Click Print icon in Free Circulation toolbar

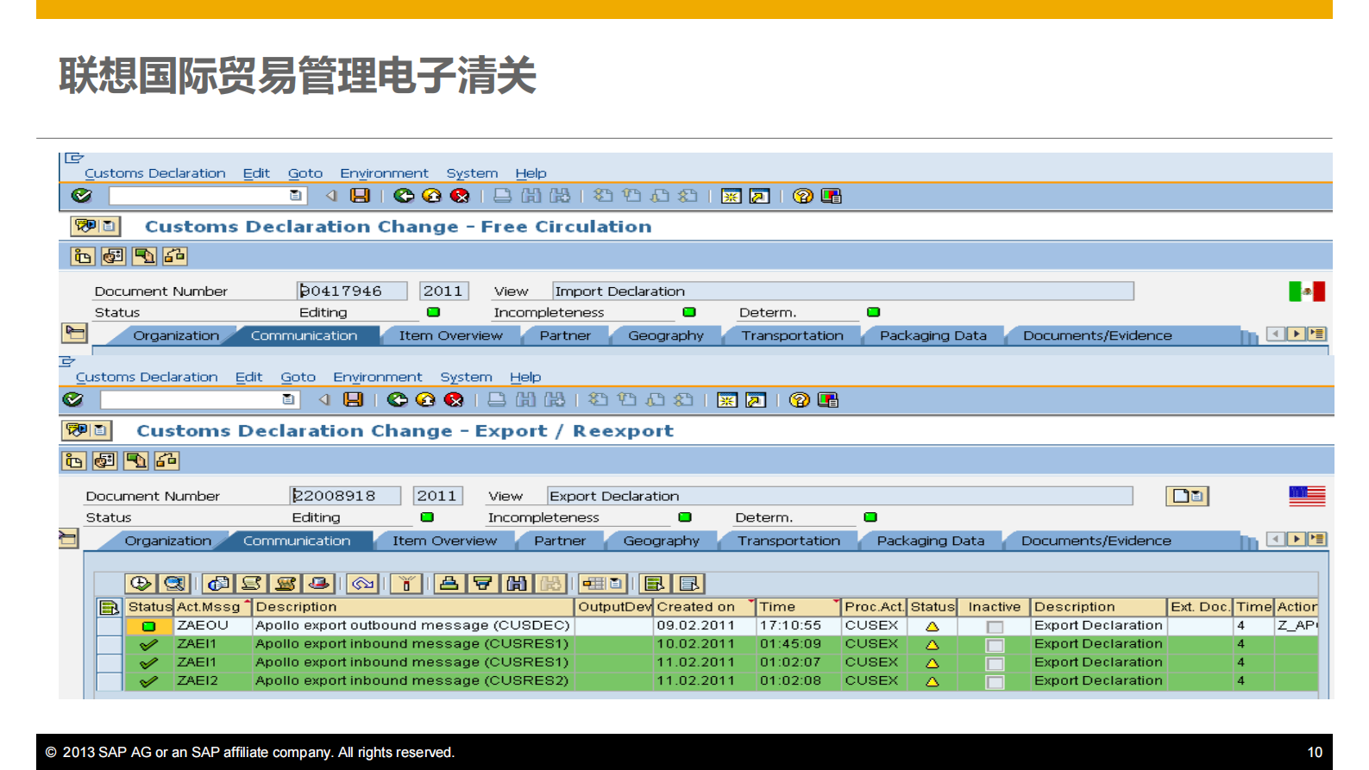point(502,196)
